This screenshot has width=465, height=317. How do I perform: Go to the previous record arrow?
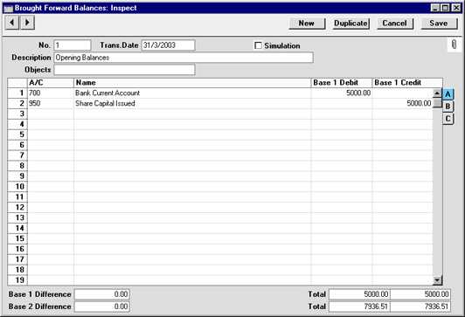(x=12, y=23)
